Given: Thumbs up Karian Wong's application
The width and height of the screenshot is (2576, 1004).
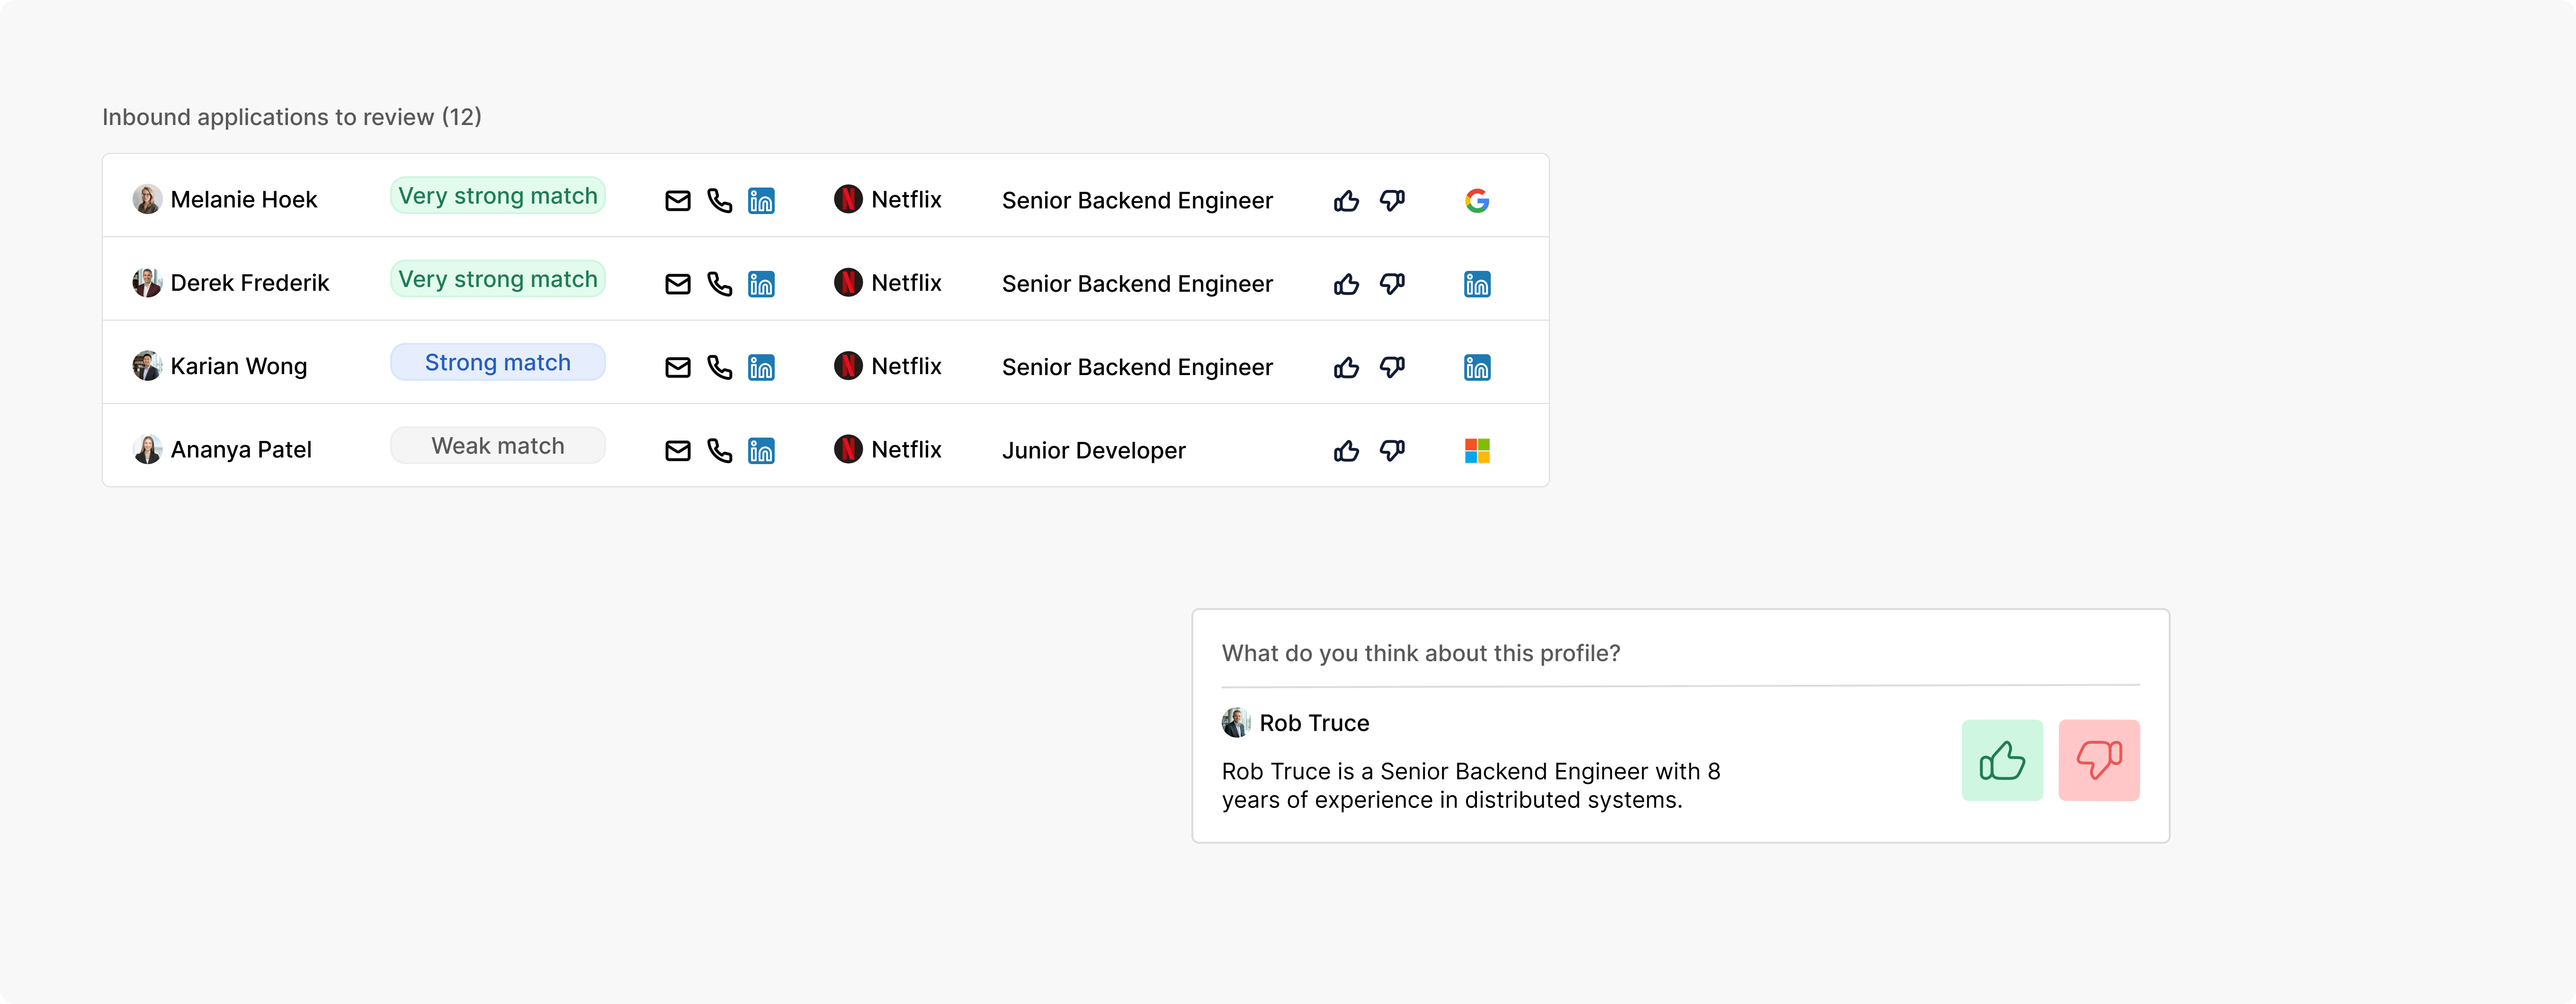Looking at the screenshot, I should click(x=1346, y=366).
